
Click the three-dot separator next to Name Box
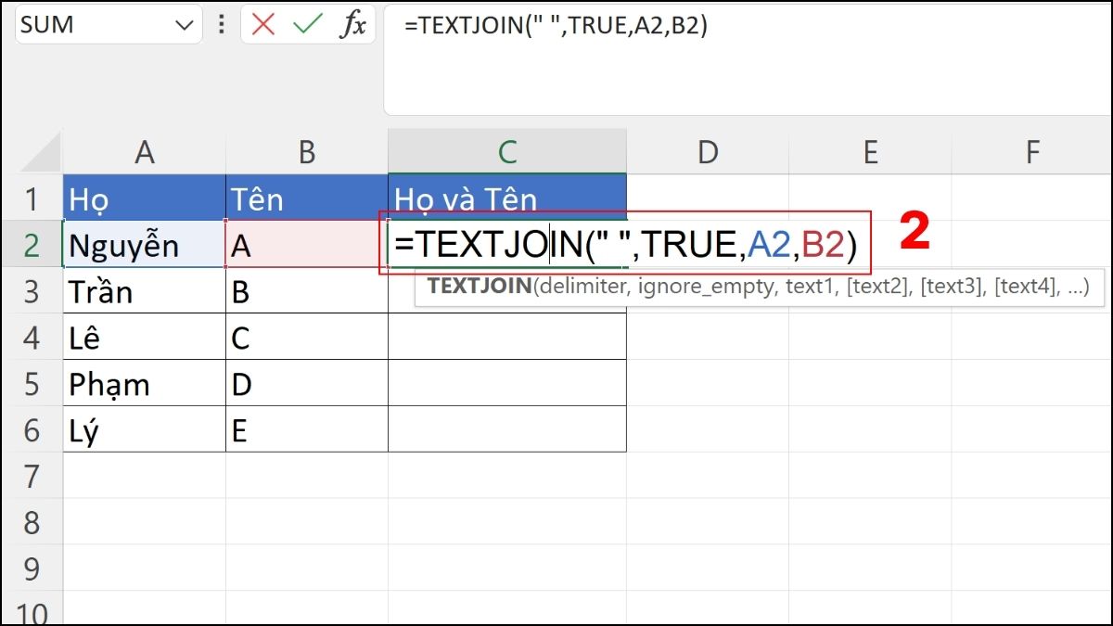(222, 25)
